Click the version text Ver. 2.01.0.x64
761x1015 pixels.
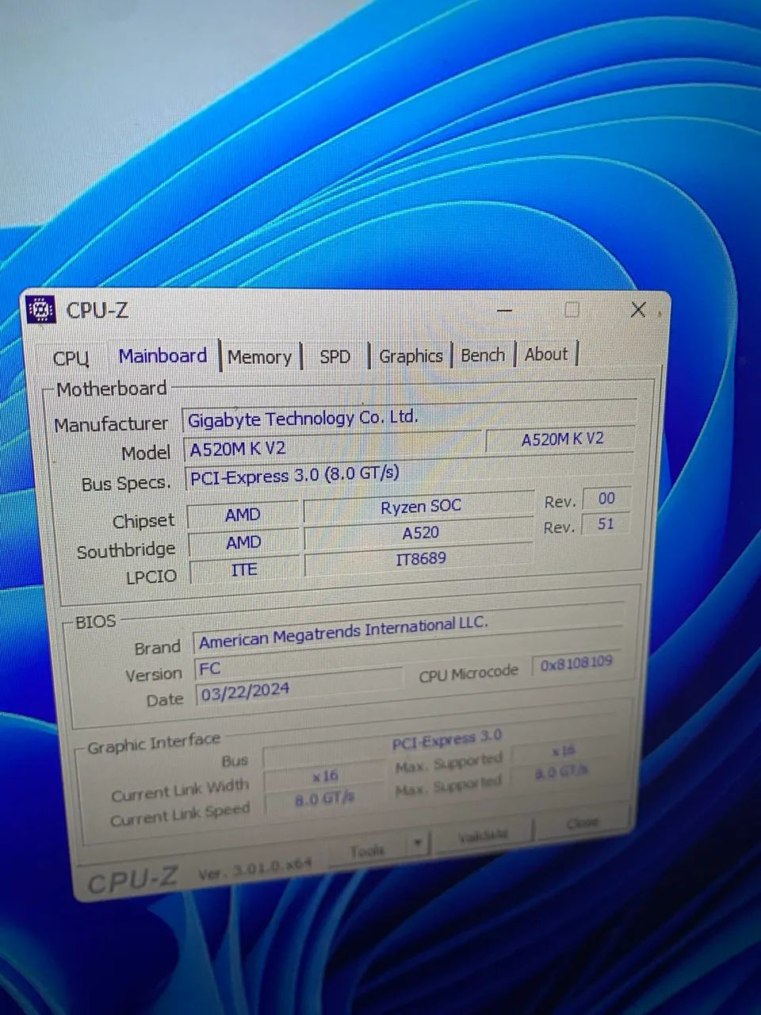point(255,868)
